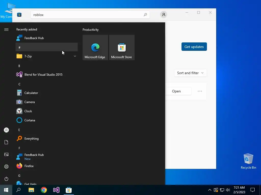Click Microsoft Store taskbar icon
261x195 pixels.
[69, 190]
